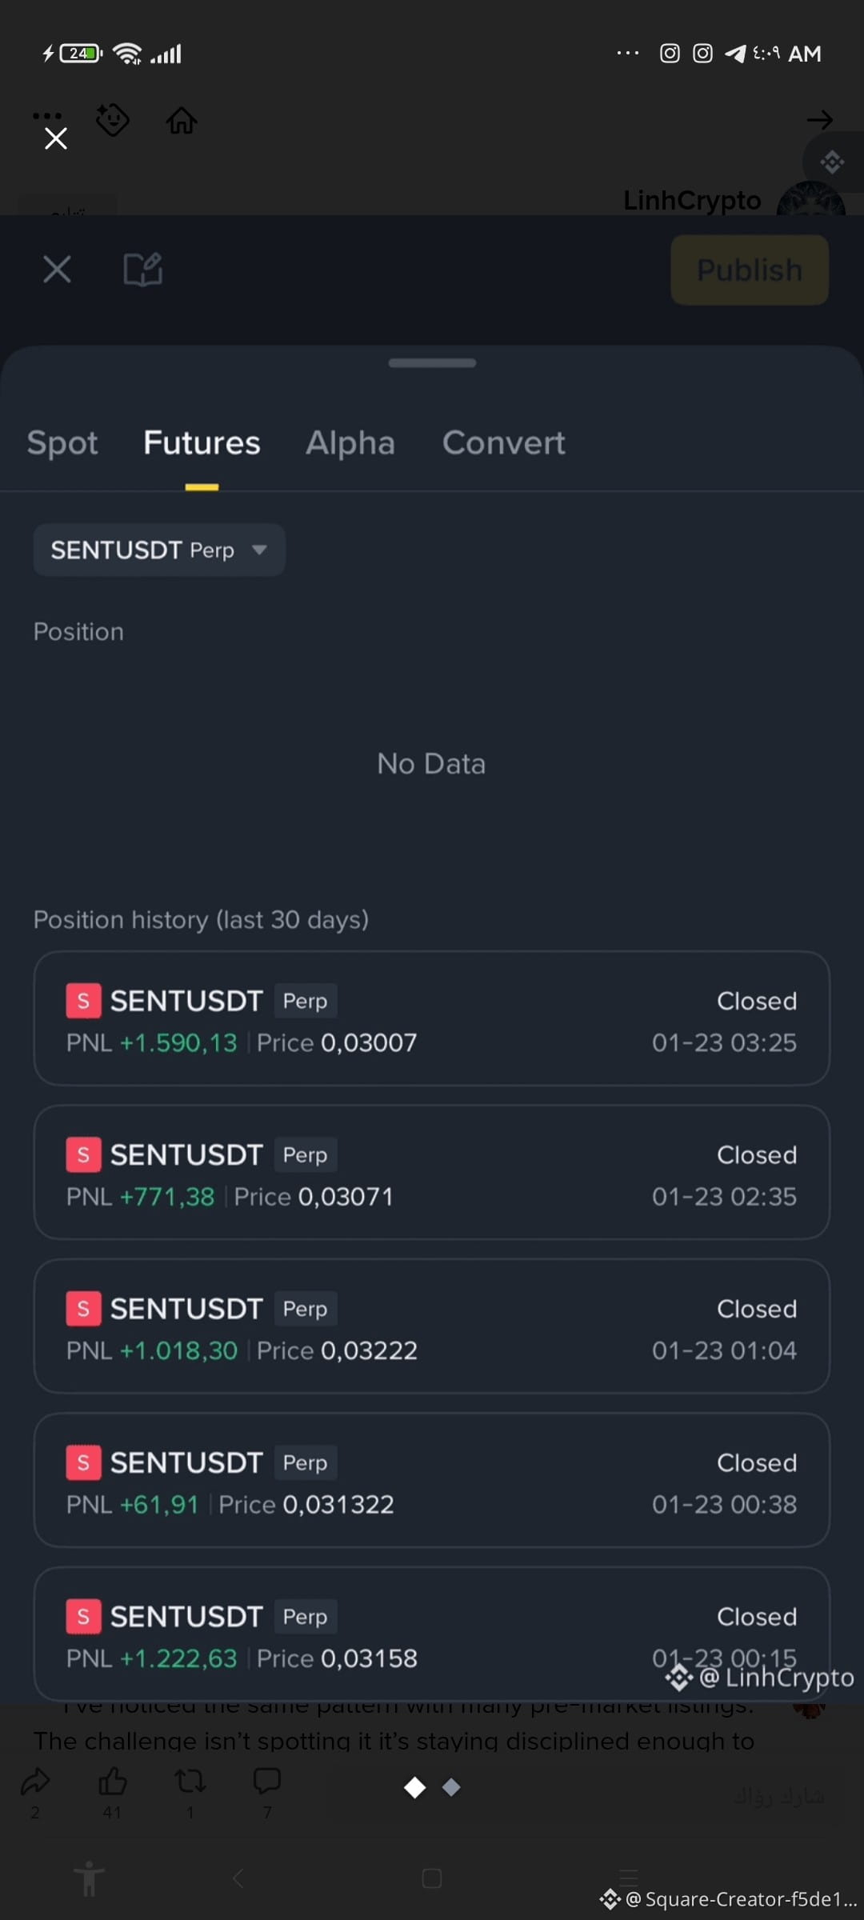
Task: Close the post editor with X icon
Action: [57, 270]
